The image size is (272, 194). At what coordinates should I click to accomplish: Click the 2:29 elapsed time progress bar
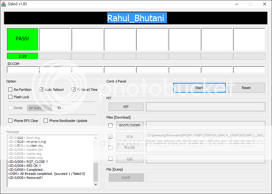pos(22,56)
